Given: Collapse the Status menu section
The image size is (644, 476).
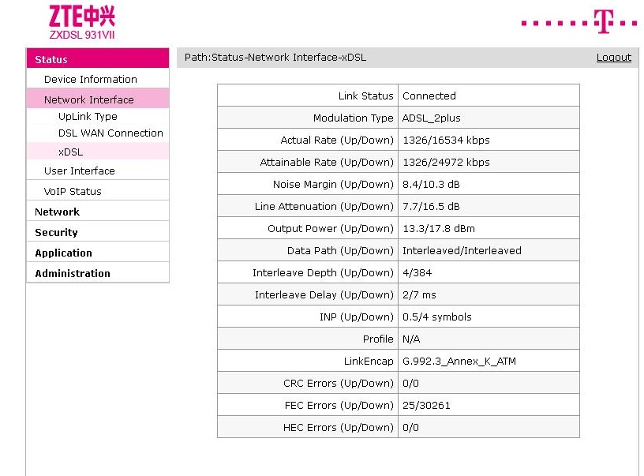Looking at the screenshot, I should pos(51,59).
